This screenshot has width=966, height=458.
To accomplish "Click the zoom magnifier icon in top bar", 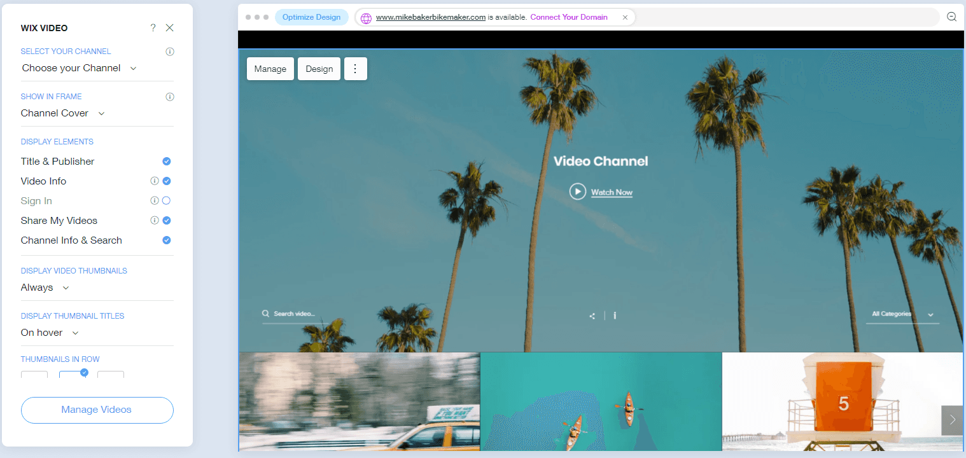I will pos(951,17).
